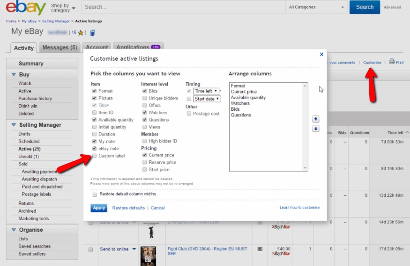Cancel the customise dialog

point(157,208)
